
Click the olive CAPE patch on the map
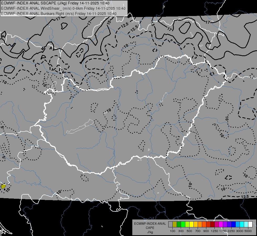(3, 186)
